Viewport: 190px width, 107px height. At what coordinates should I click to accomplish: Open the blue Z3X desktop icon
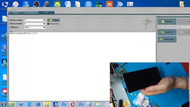tap(26, 4)
